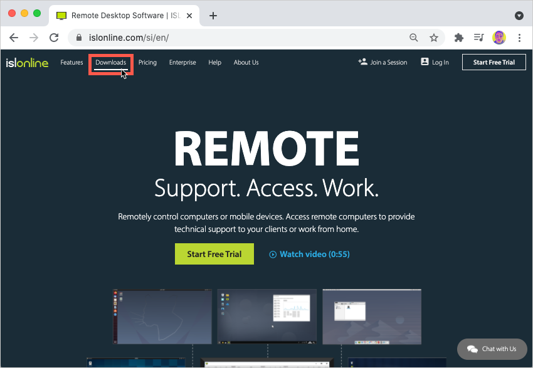
Task: Bookmark the page with the star icon
Action: [435, 38]
